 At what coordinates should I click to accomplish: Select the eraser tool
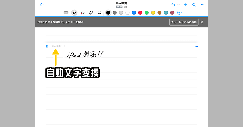(91, 13)
